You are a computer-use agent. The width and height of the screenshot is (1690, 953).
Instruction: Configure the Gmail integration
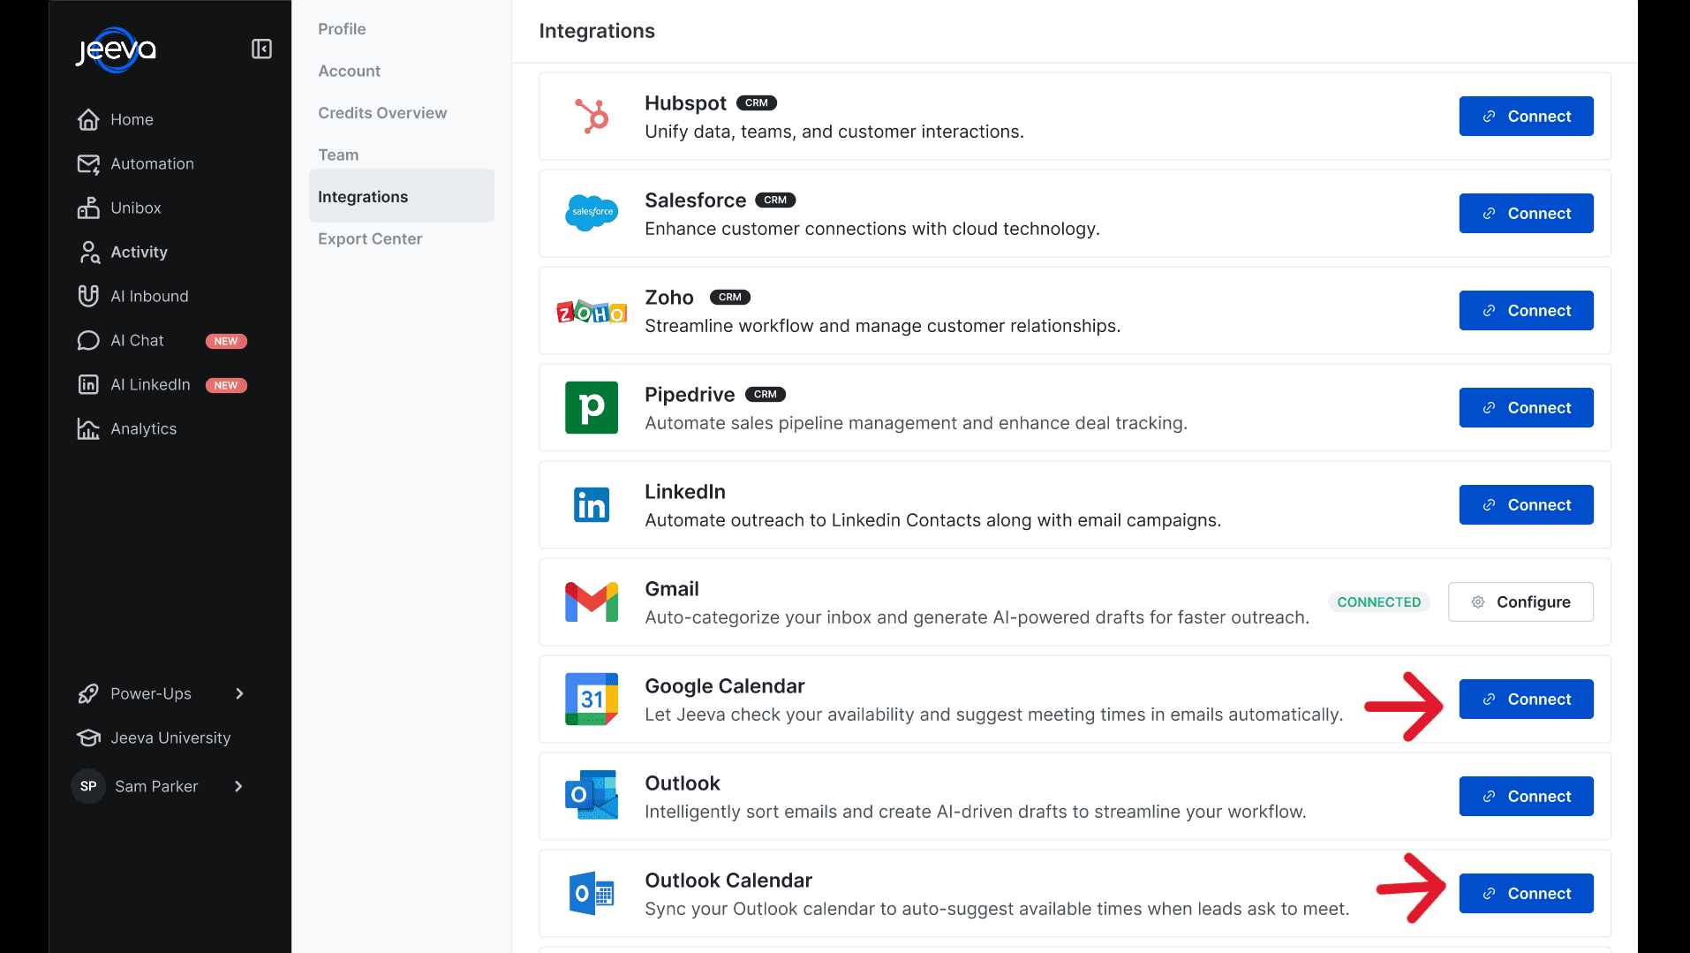[1520, 601]
